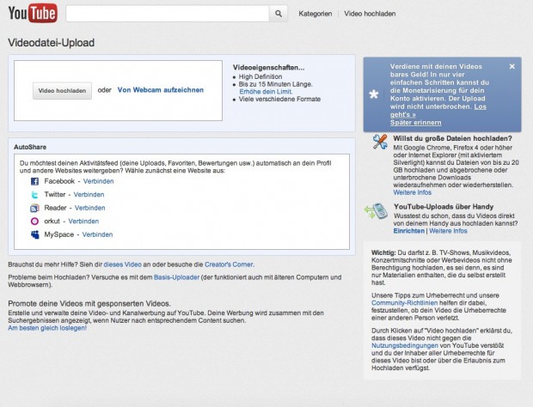Click the Wichtig: label
This screenshot has width=533, height=407.
[383, 253]
